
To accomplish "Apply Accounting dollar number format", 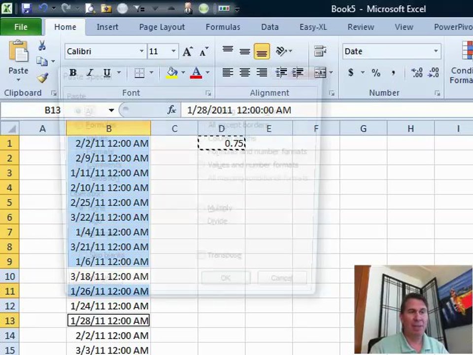I will tap(351, 72).
